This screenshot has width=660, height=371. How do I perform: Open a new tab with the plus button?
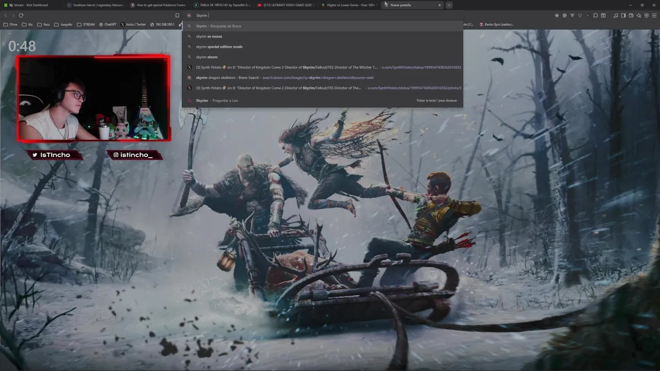pyautogui.click(x=449, y=5)
